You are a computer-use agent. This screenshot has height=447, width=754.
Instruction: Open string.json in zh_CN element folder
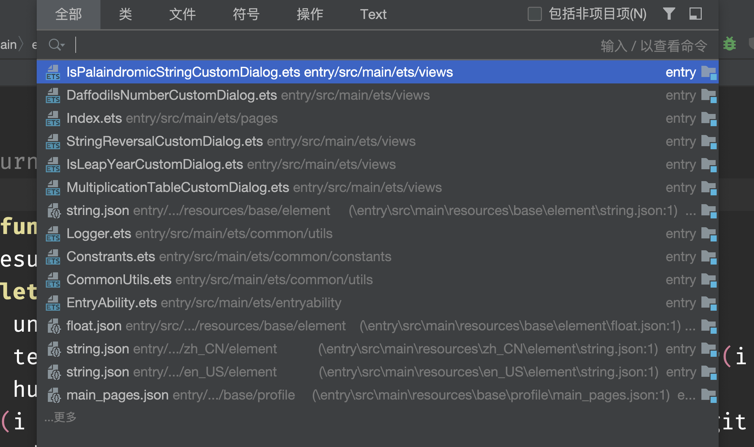pyautogui.click(x=98, y=349)
